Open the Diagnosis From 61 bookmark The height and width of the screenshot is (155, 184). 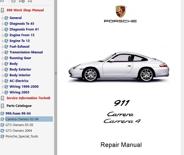point(24,29)
